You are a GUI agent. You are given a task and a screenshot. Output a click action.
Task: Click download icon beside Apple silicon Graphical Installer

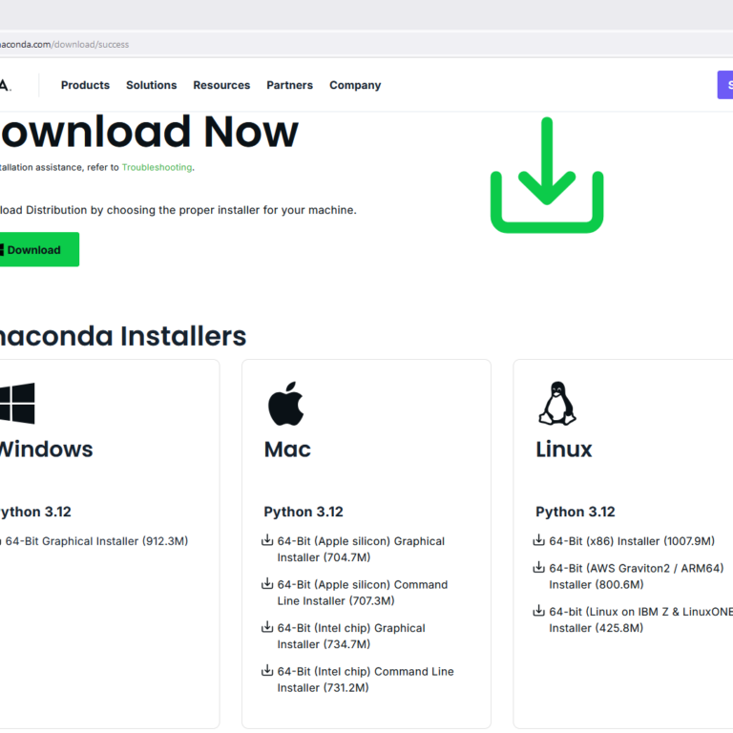coord(268,541)
